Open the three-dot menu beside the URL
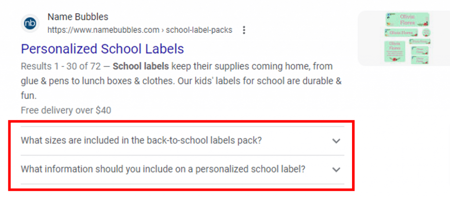 point(244,30)
